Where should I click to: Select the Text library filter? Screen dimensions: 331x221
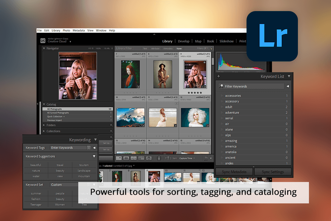(145, 48)
